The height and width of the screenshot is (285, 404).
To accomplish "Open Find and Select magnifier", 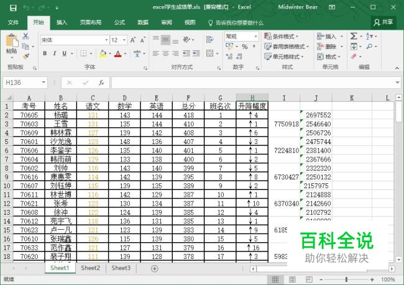I will 369,47.
